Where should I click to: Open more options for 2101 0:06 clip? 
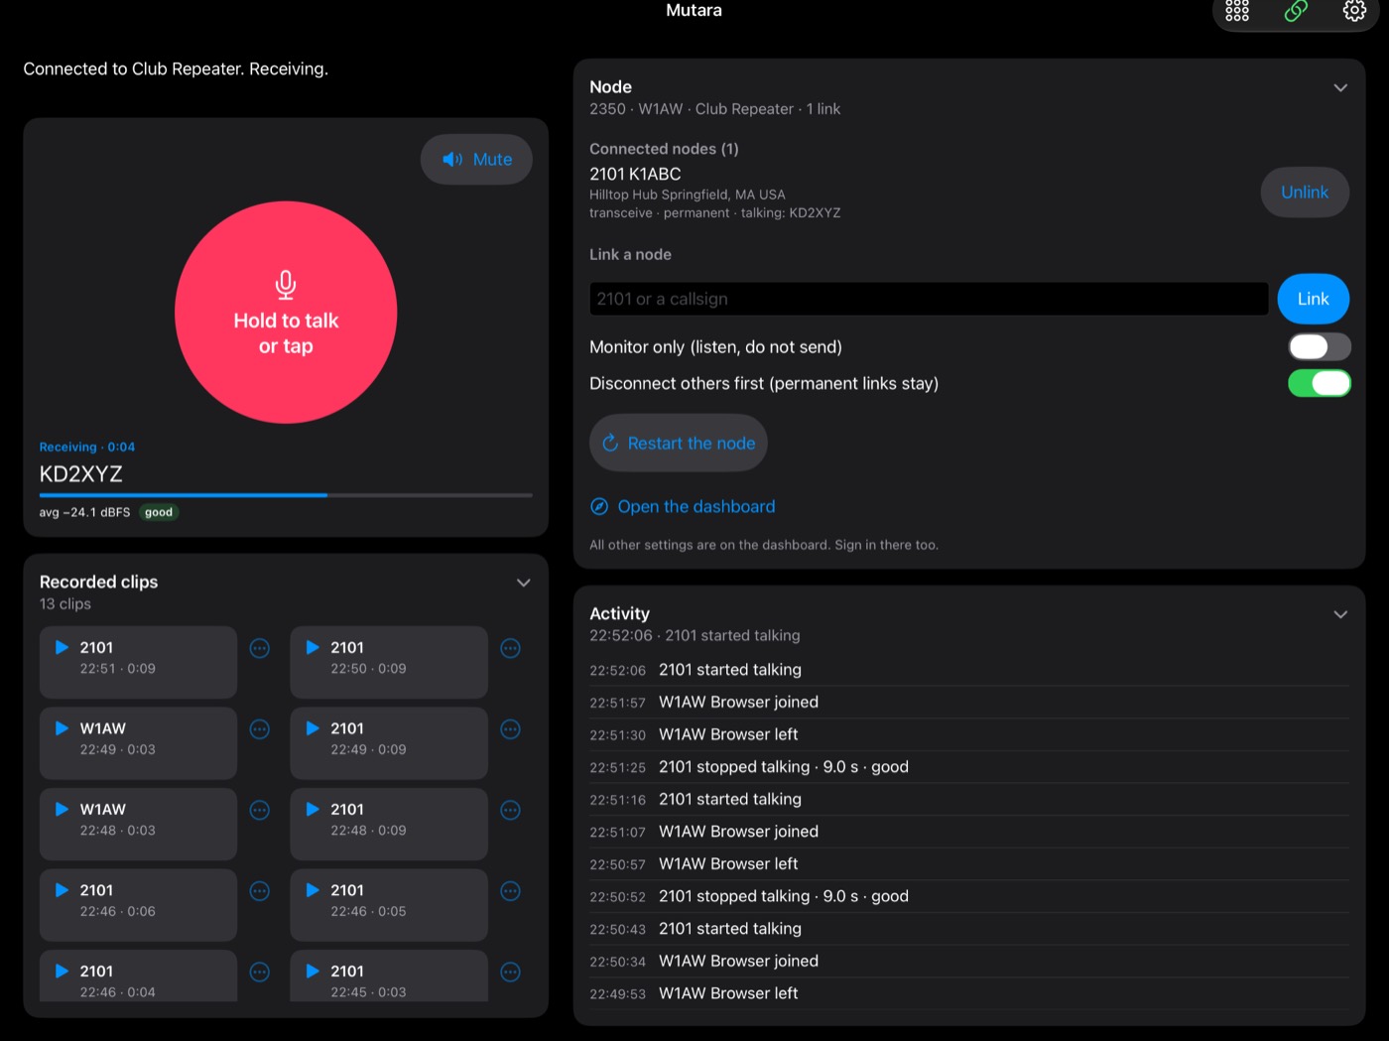coord(260,891)
